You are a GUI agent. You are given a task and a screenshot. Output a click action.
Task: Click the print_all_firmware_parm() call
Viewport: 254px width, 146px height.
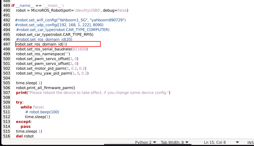[x=46, y=88]
